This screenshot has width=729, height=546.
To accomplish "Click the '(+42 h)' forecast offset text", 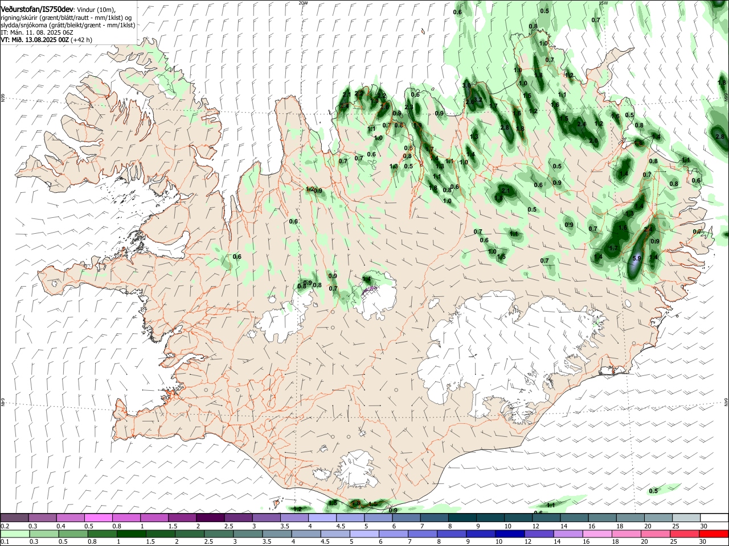I will (x=81, y=40).
